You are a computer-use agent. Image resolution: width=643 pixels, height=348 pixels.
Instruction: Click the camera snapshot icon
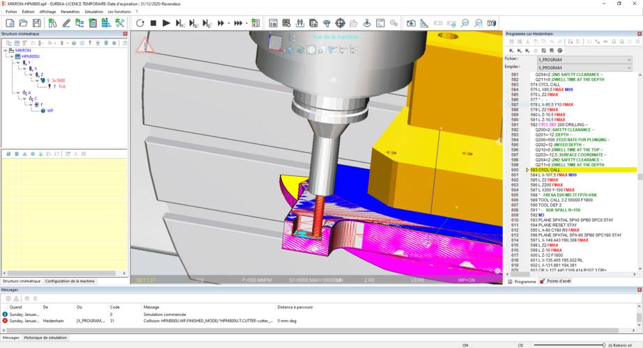pos(412,23)
